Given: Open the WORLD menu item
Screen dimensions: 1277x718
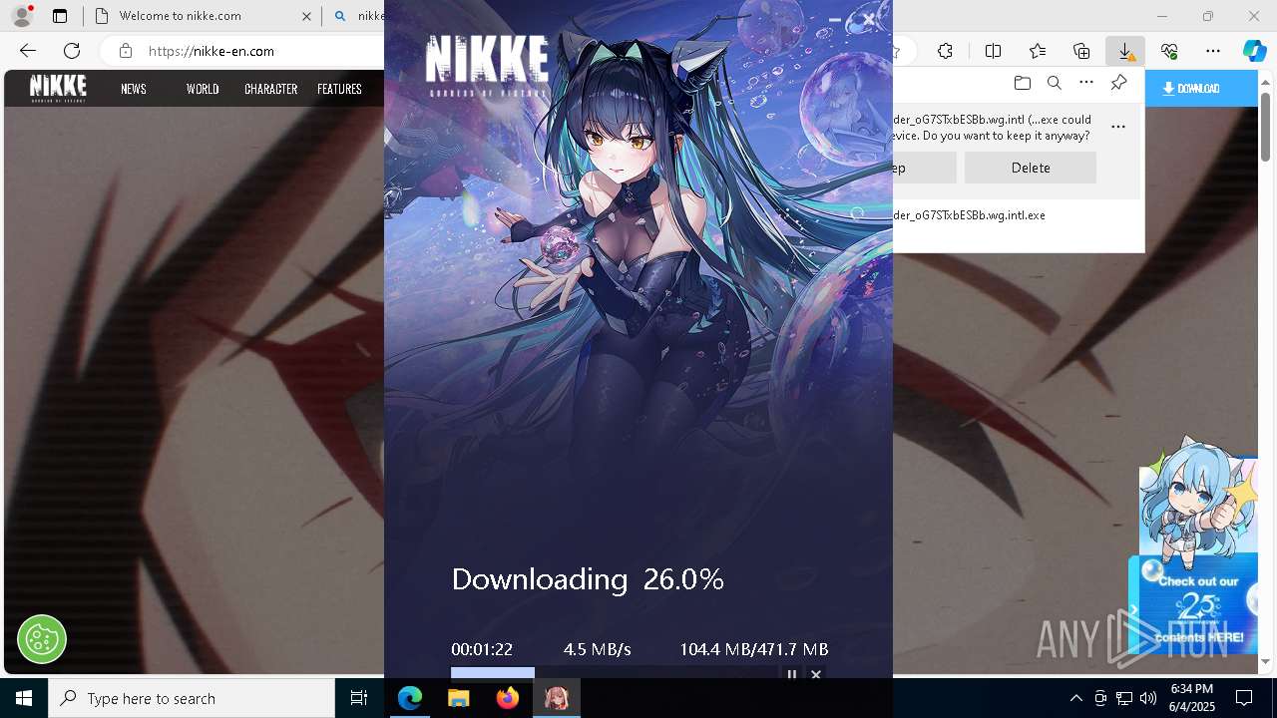Looking at the screenshot, I should 203,89.
